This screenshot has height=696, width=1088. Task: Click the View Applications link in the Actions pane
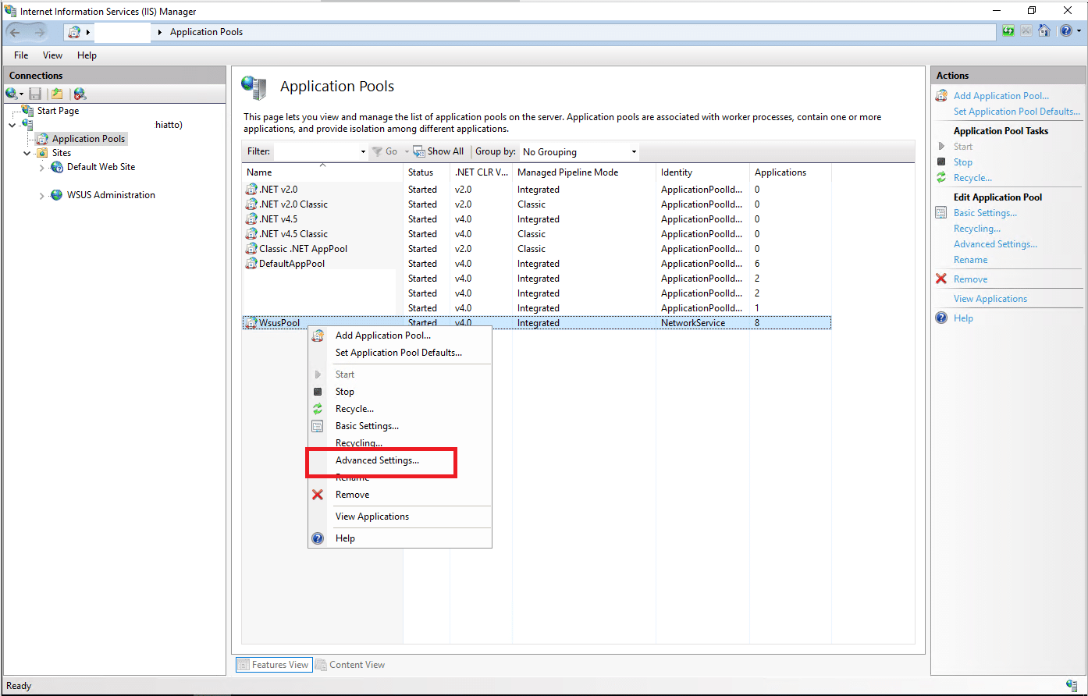tap(990, 299)
